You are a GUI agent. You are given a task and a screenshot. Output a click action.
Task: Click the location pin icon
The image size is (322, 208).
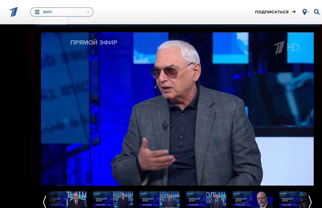tap(305, 12)
